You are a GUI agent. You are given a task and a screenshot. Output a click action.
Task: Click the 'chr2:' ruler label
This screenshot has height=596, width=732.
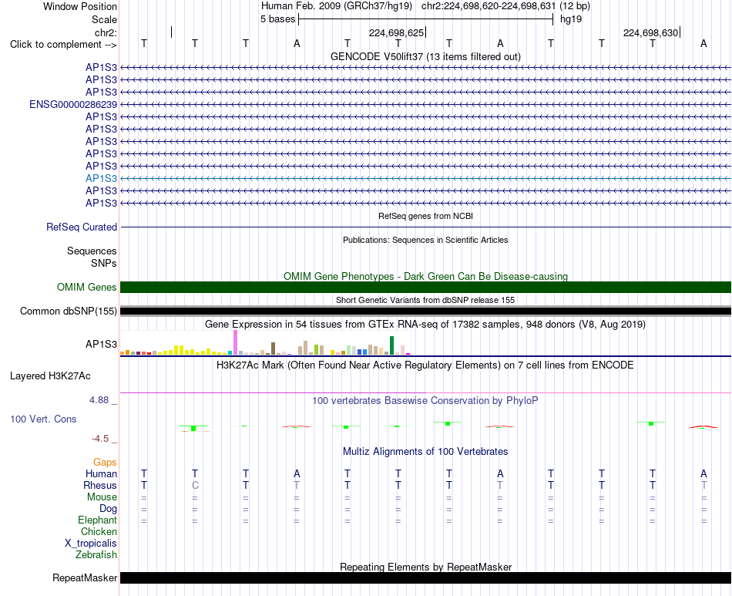pyautogui.click(x=106, y=32)
